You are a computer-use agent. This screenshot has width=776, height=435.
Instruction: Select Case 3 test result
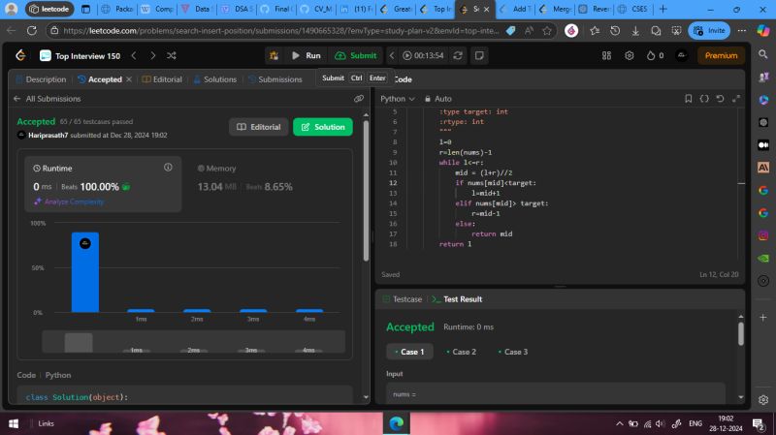coord(513,352)
